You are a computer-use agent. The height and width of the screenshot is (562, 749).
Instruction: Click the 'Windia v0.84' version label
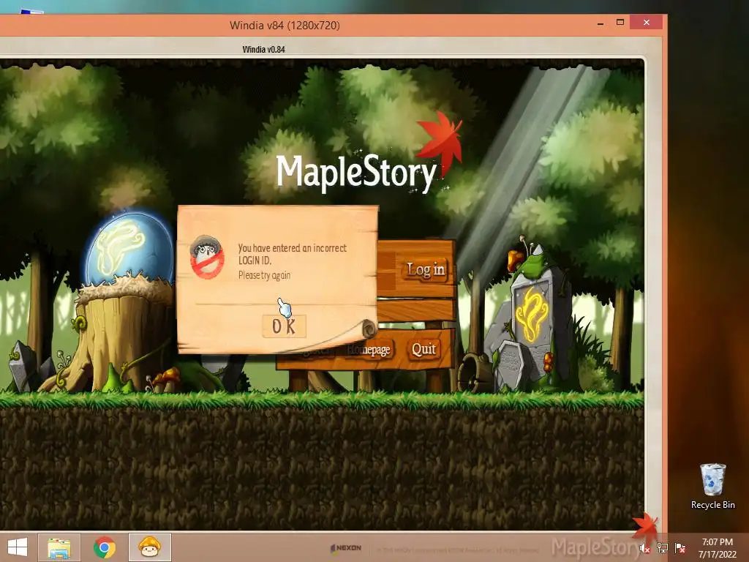pos(263,49)
